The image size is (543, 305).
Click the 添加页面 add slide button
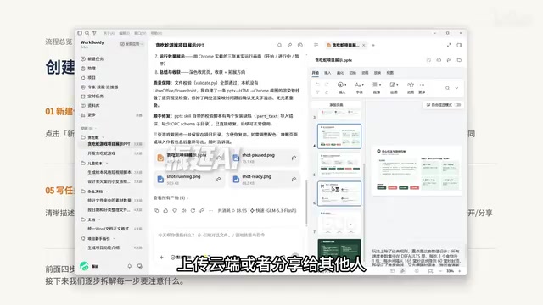(336, 105)
